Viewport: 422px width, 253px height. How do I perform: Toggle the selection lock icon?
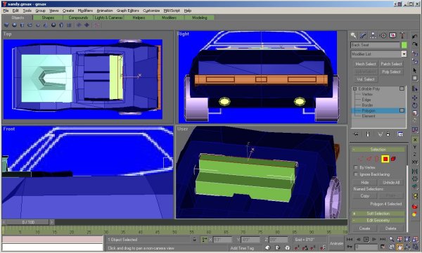pos(195,239)
